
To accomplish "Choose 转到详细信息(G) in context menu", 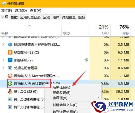I will click(65, 112).
